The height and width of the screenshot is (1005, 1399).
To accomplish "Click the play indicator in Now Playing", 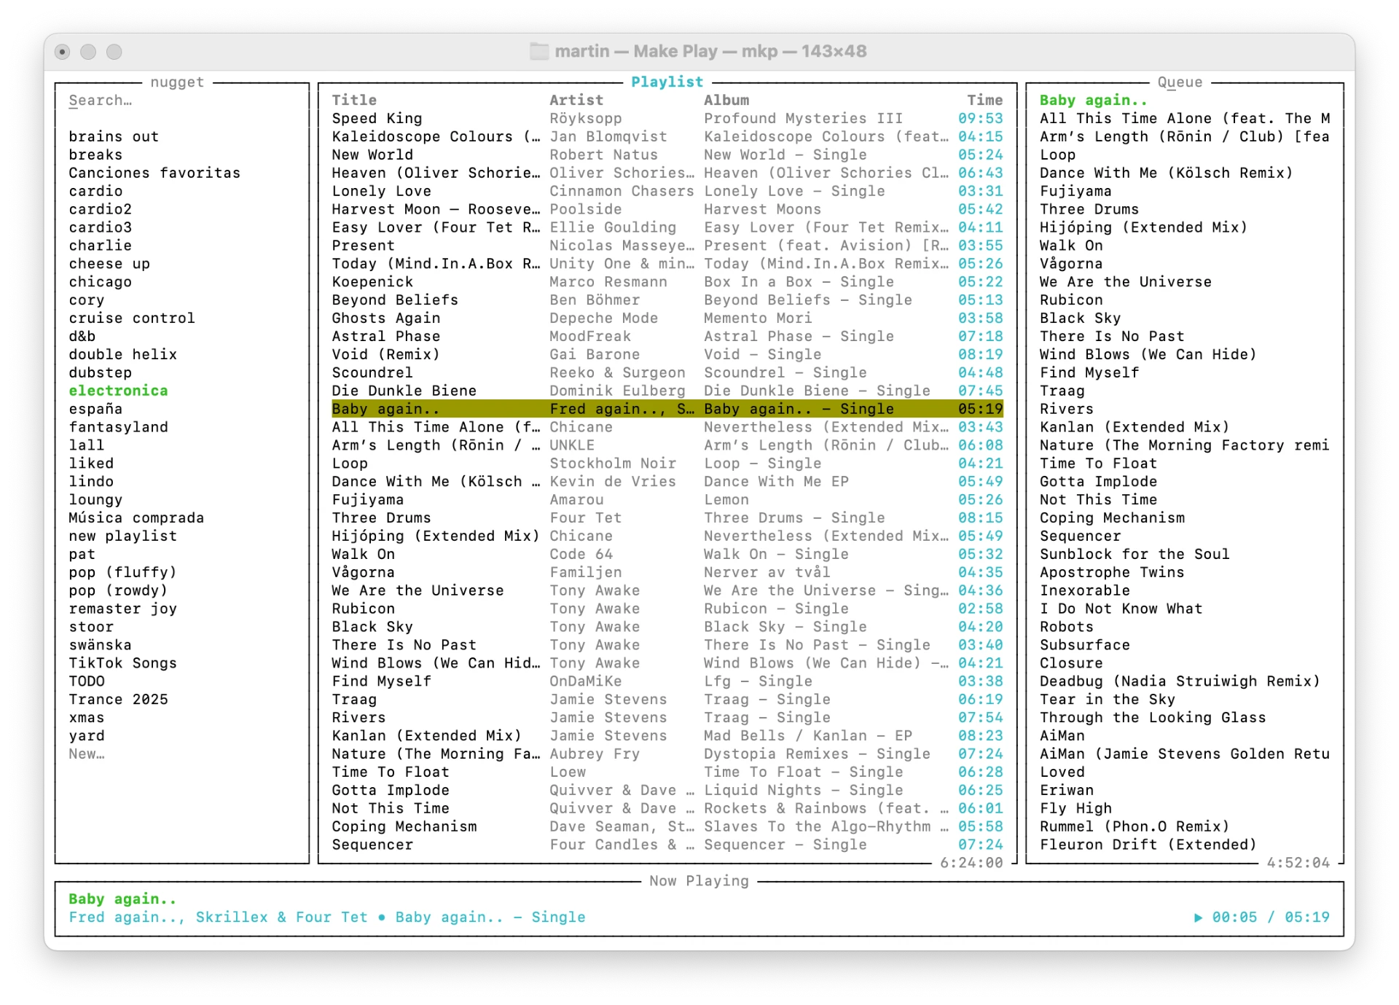I will [x=1198, y=918].
